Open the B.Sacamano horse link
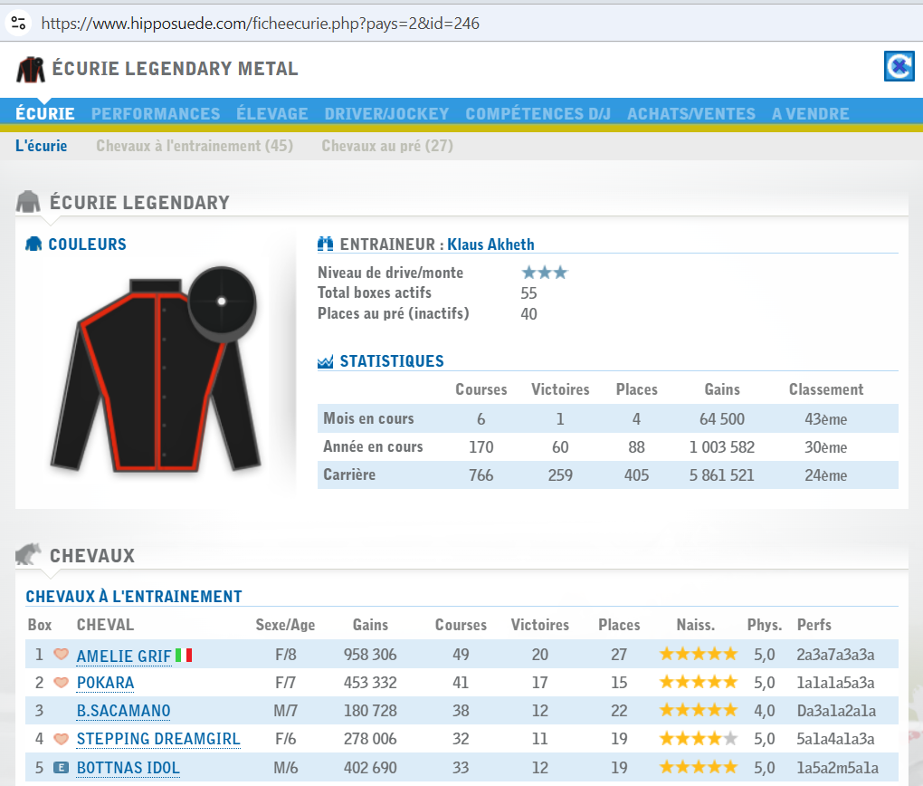This screenshot has height=786, width=923. pos(124,711)
